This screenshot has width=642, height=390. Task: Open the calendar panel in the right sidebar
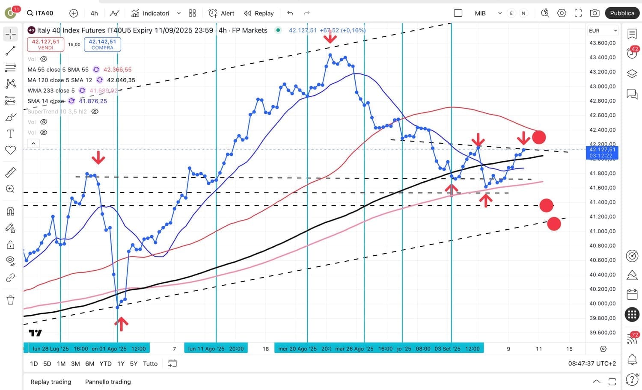[x=632, y=294]
